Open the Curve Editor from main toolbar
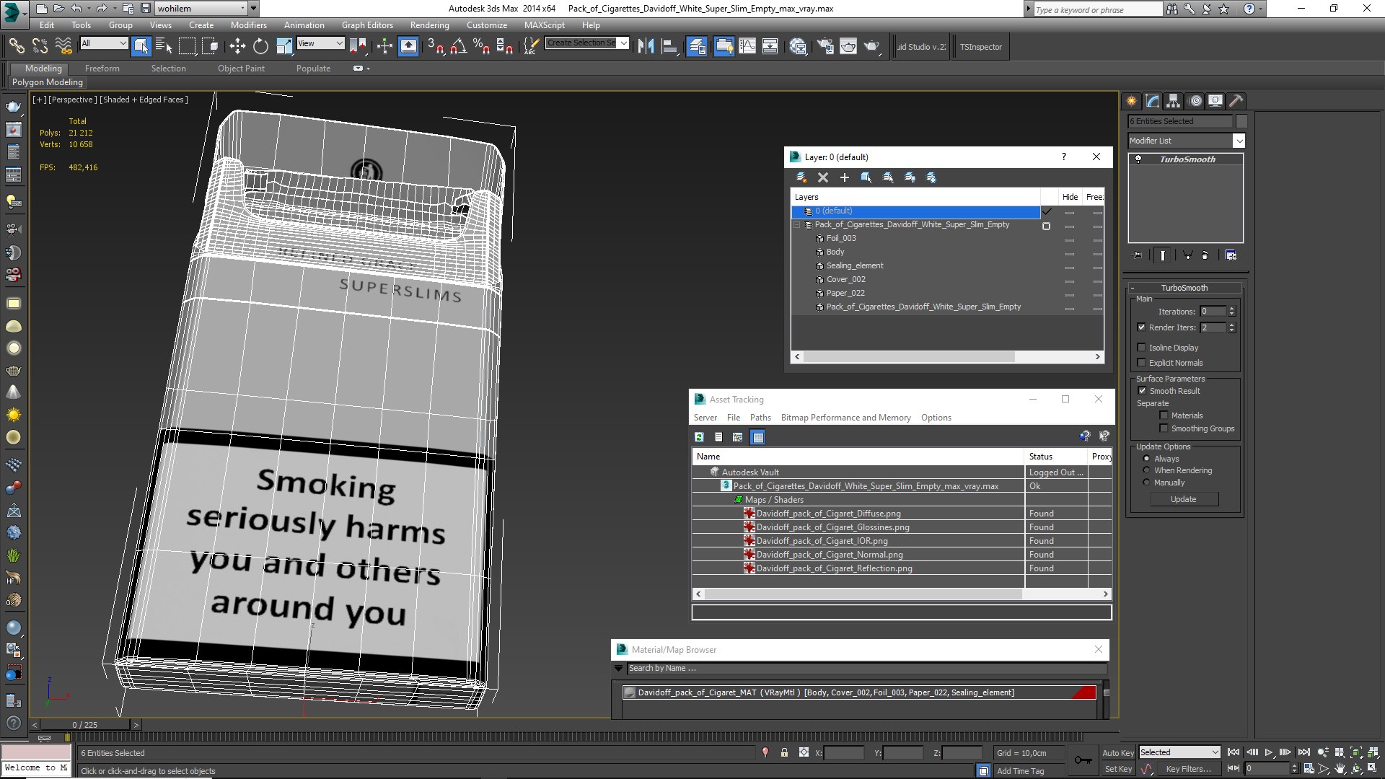 click(x=747, y=47)
